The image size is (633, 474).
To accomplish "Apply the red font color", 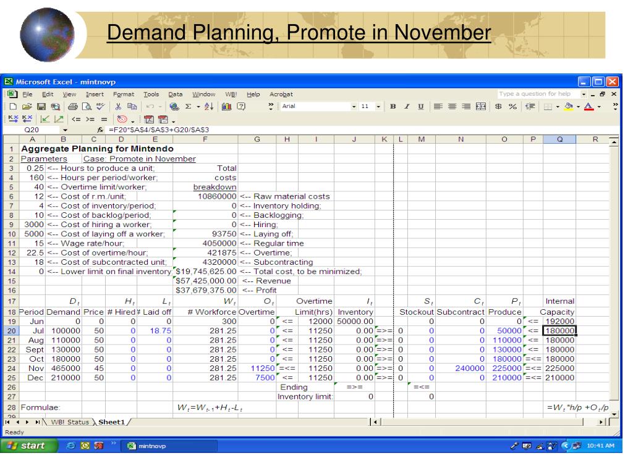I will [589, 106].
